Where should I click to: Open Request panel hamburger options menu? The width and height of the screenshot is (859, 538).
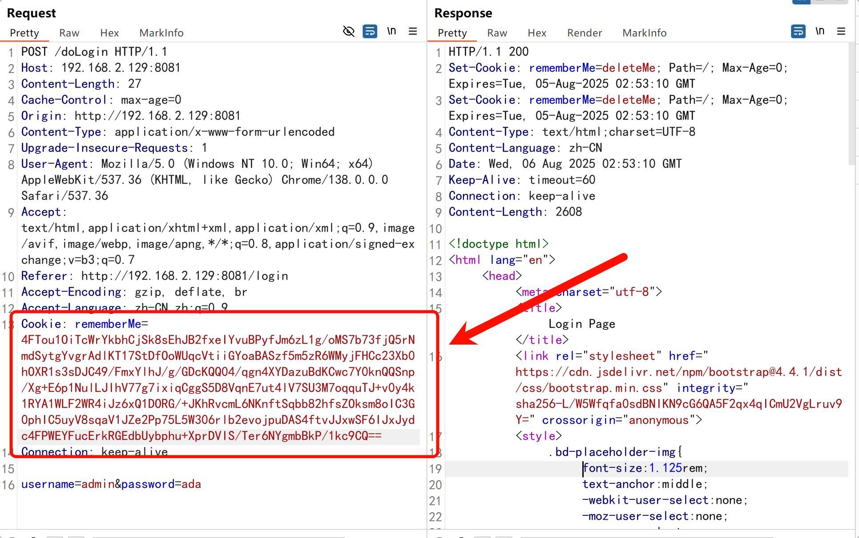tap(412, 31)
